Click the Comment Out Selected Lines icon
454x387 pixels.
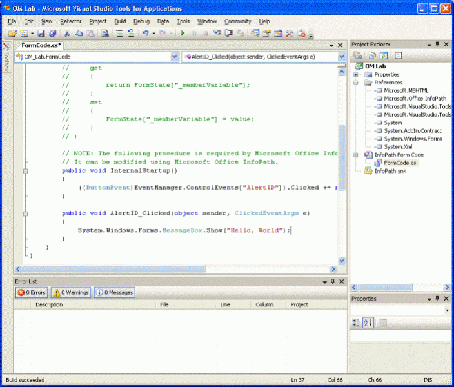point(119,34)
